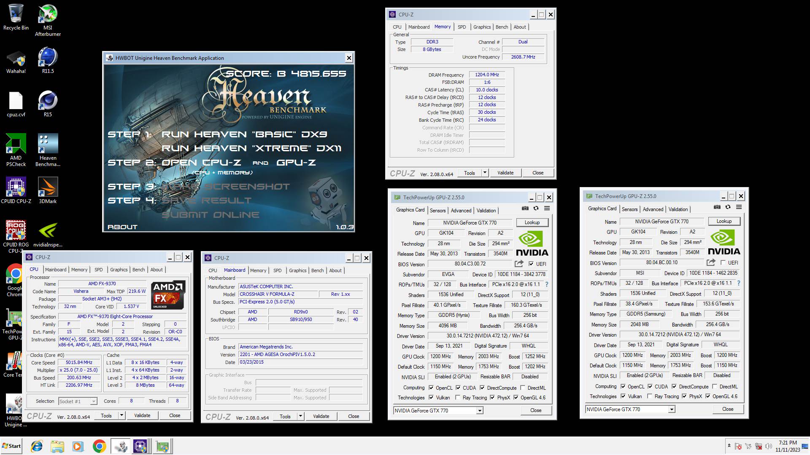This screenshot has height=455, width=810.
Task: Open Heaven Benchmark desktop shortcut
Action: pos(48,150)
